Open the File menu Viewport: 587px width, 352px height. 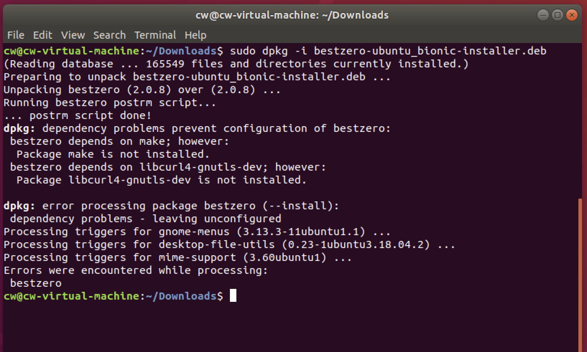(x=16, y=35)
